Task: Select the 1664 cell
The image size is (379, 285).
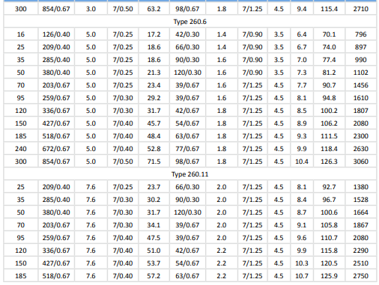Action: click(361, 212)
